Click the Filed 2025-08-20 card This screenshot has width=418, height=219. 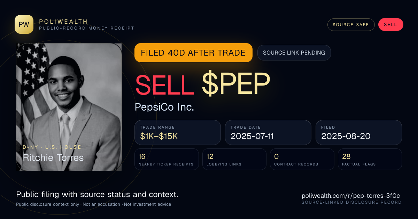(x=359, y=132)
